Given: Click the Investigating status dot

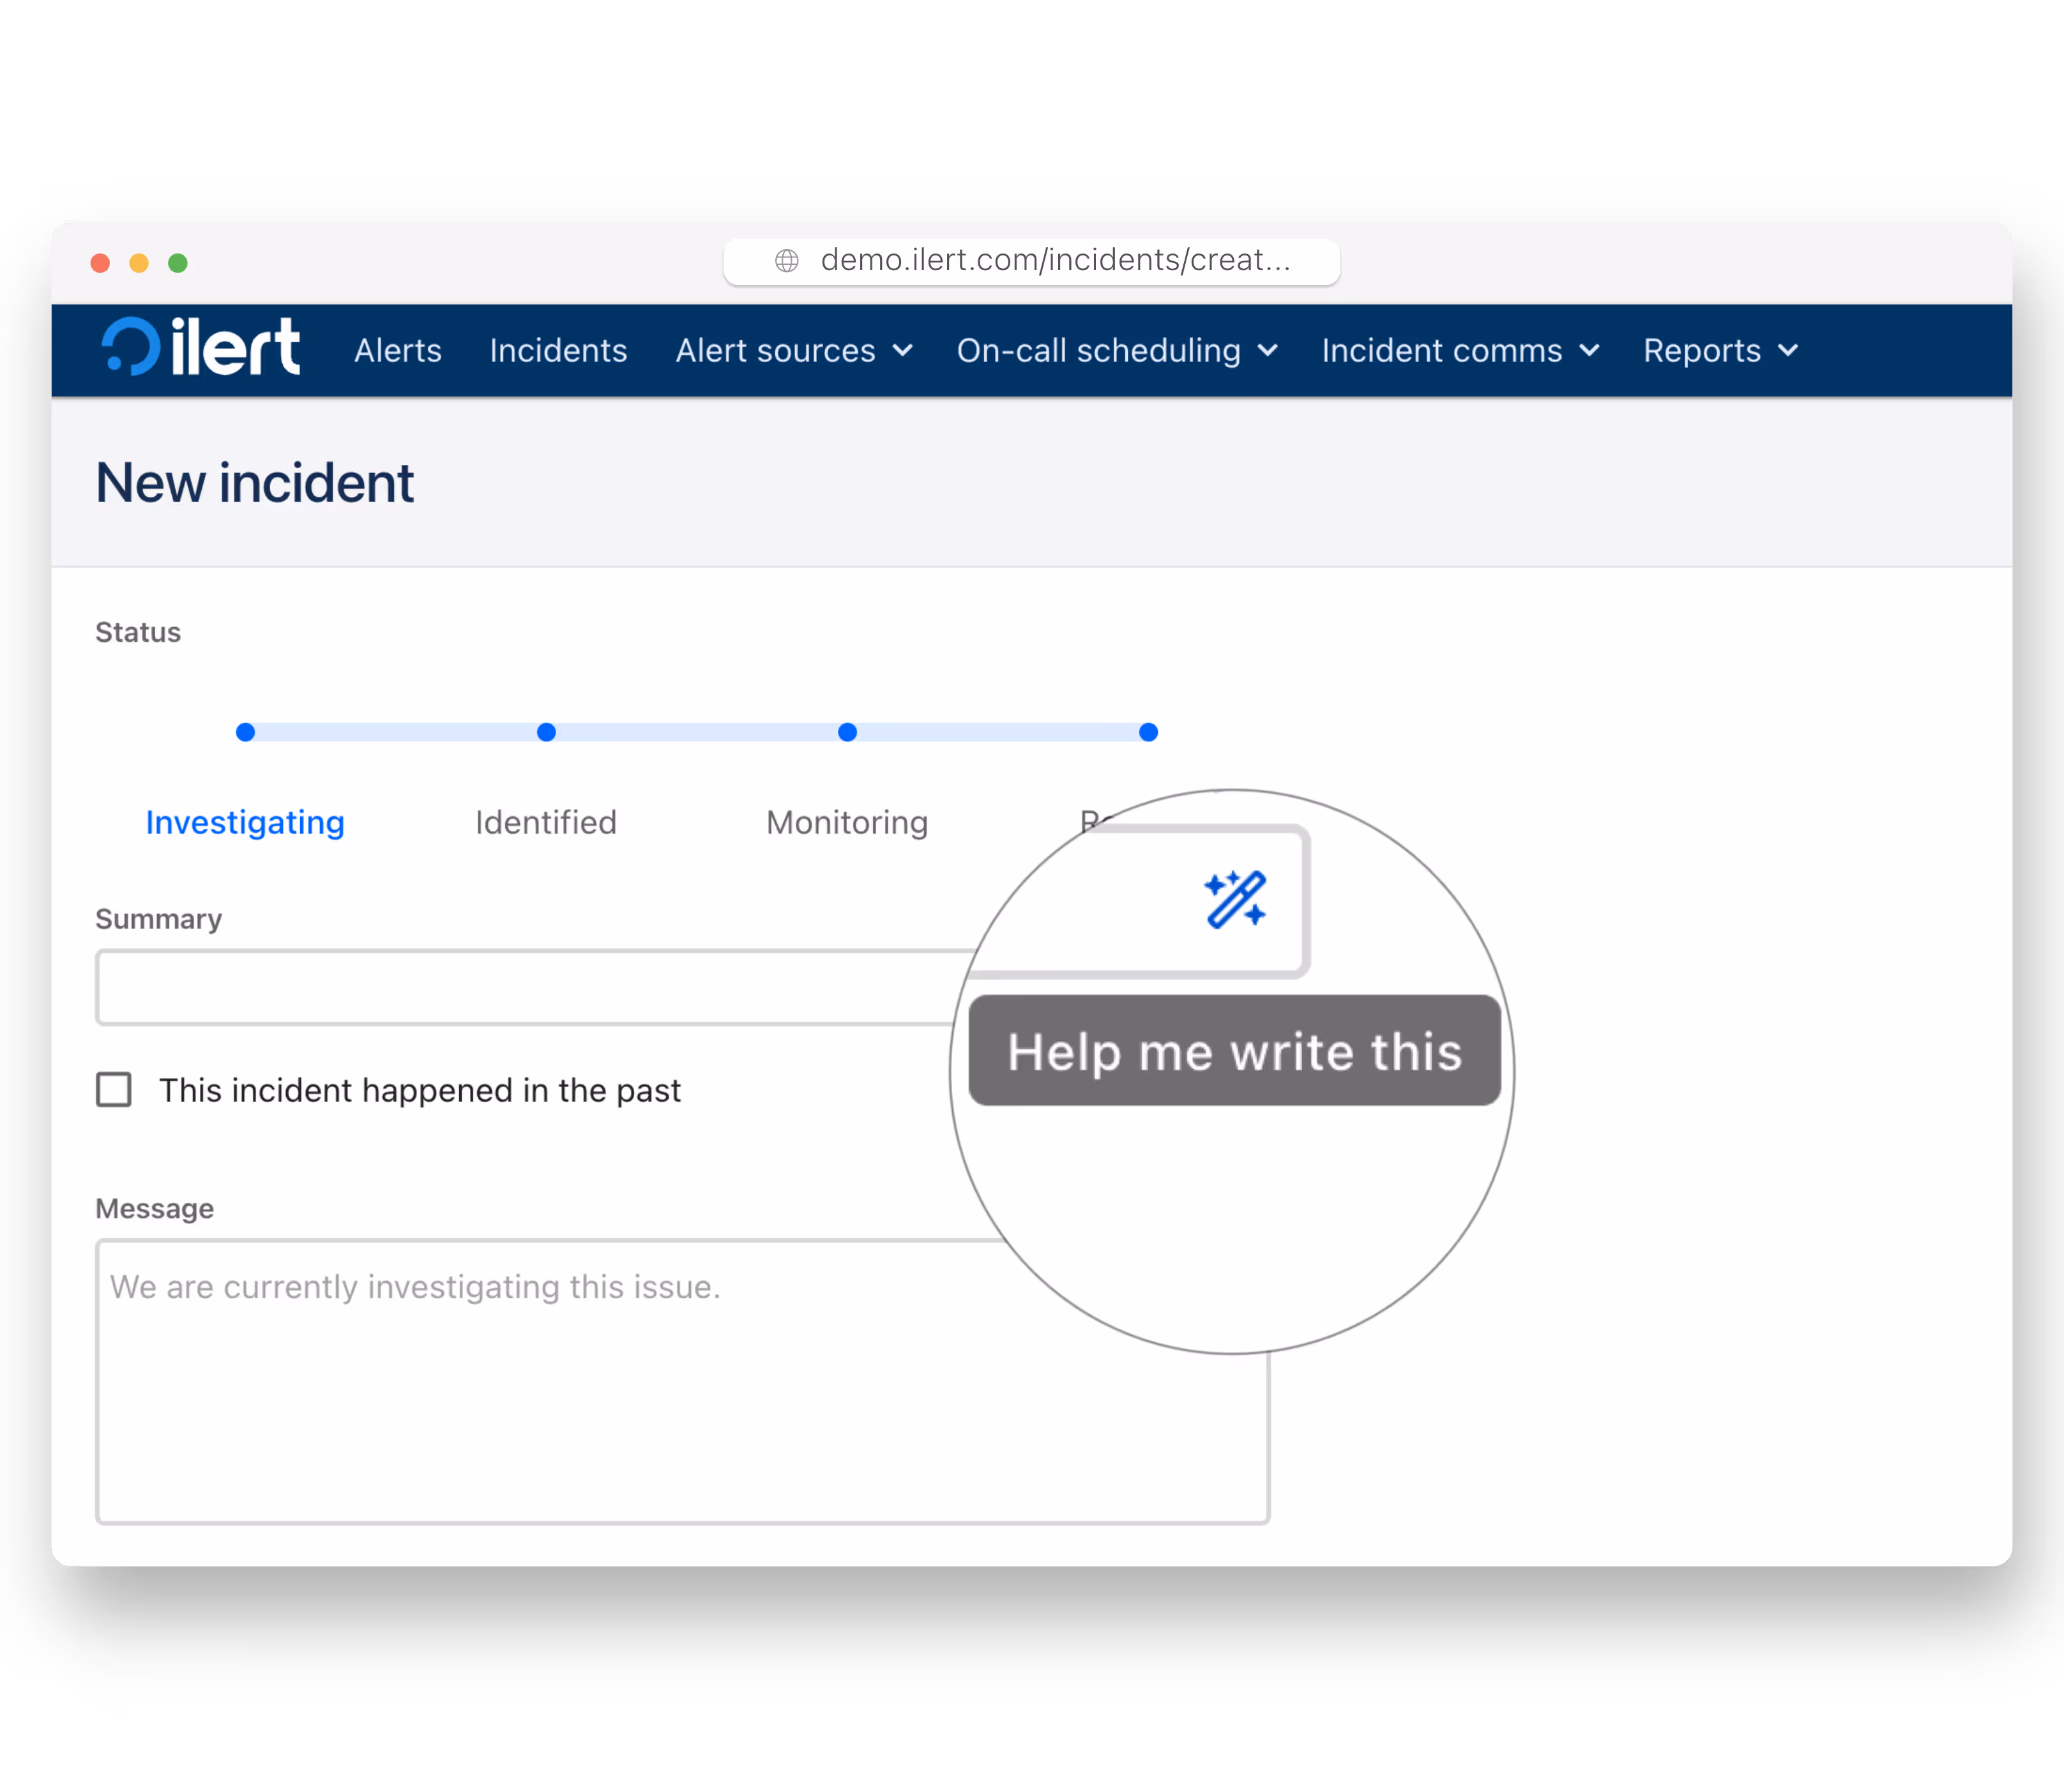Looking at the screenshot, I should click(245, 731).
